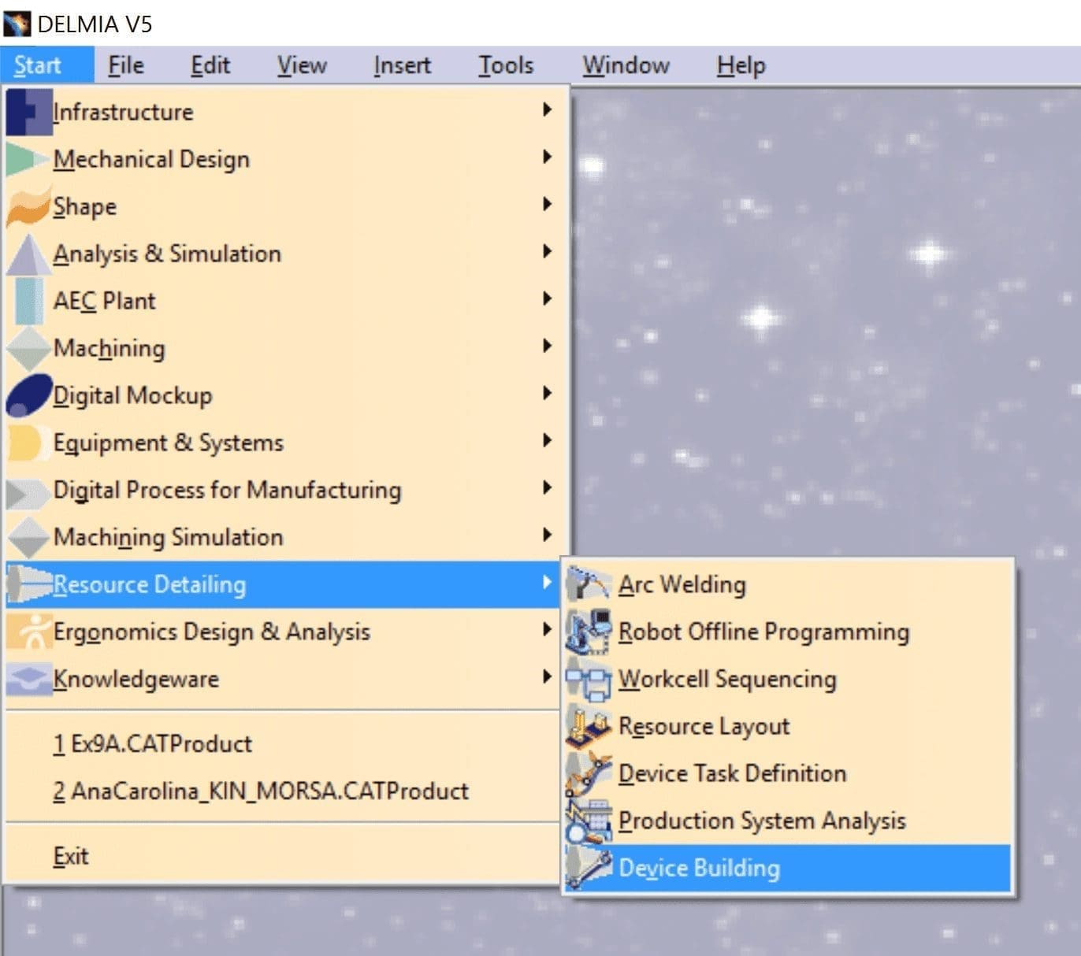Open the Edit menu

[210, 65]
